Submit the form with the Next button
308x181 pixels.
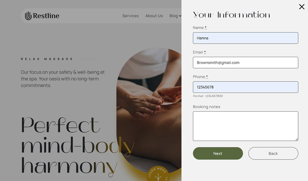[x=218, y=153]
